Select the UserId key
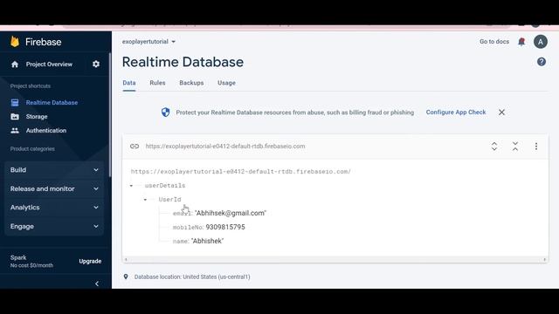This screenshot has width=559, height=314. pyautogui.click(x=169, y=200)
